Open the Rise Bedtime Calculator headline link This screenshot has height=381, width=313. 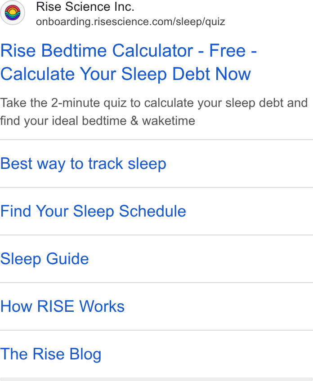pos(129,62)
